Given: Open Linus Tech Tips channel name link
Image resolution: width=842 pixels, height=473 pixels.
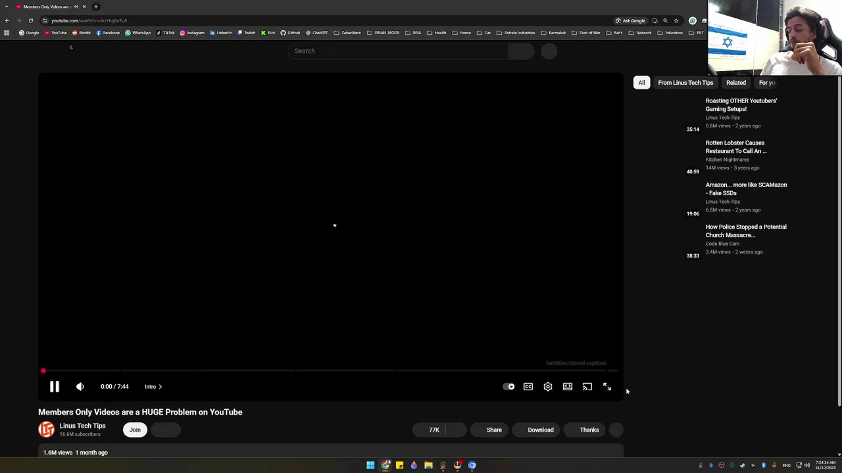Looking at the screenshot, I should 82,426.
